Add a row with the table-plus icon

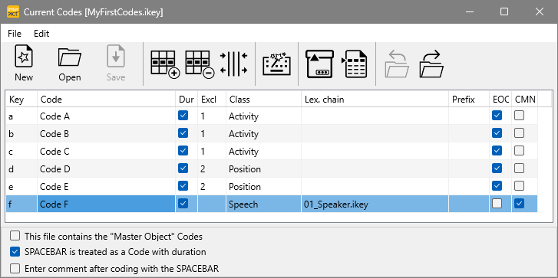point(165,64)
